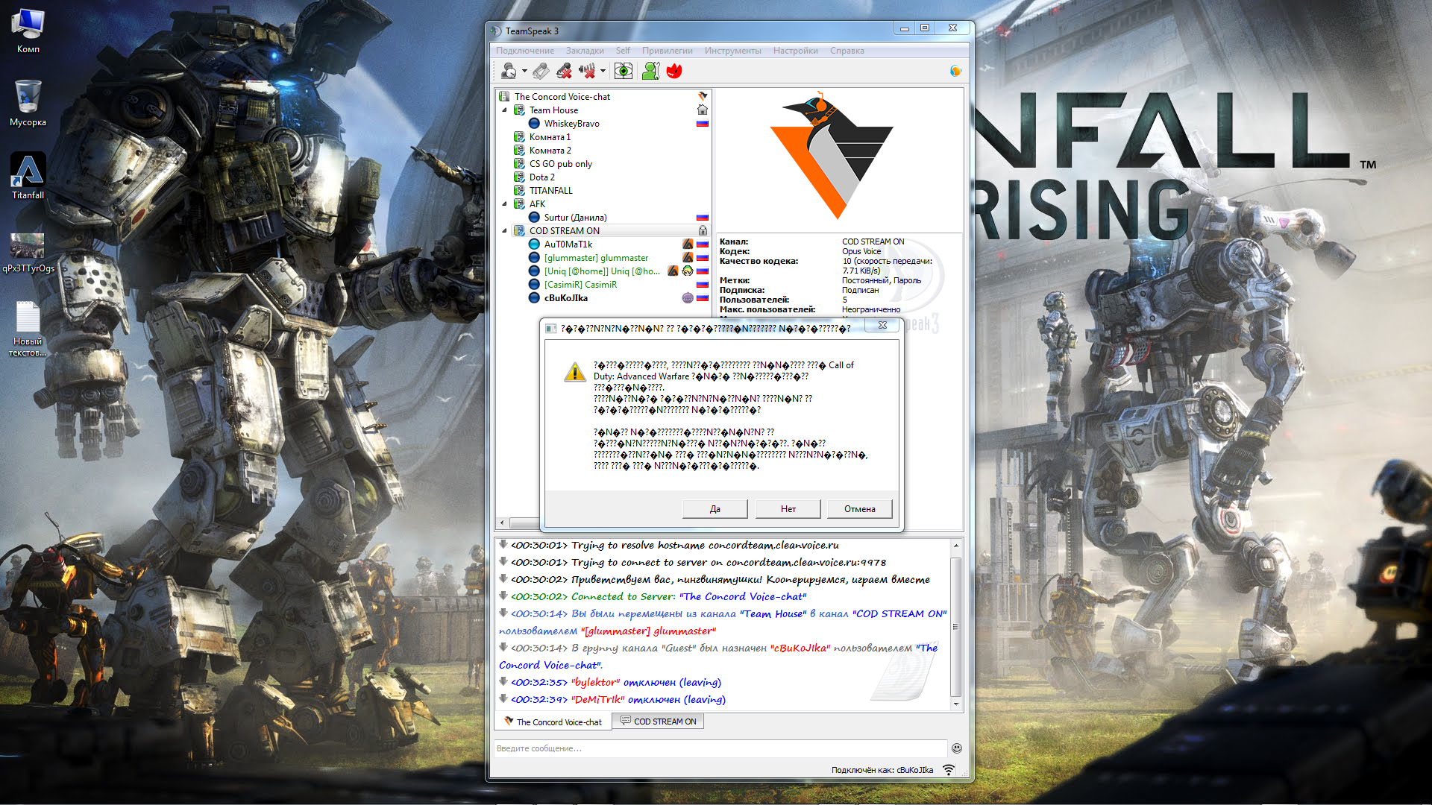The width and height of the screenshot is (1432, 805).
Task: Switch to the COD STREAM ON chat tab
Action: 659,722
